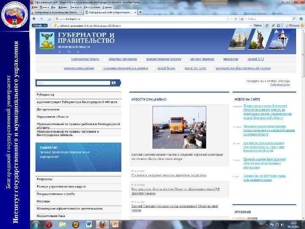Select 'Администрация Губернатора Белгородской области' menu item
This screenshot has height=229, width=305.
point(78,102)
